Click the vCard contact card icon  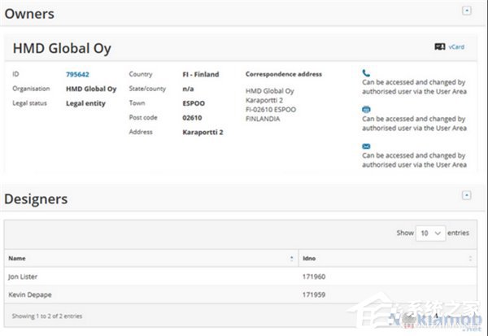(440, 46)
